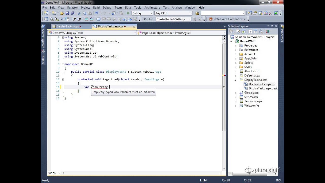Viewport: 325px width, 183px height.
Task: Click Solution Explorer Show All Files icon
Action: (x=238, y=32)
